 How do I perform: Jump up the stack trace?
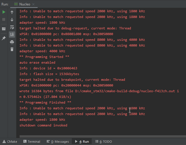point(12,12)
